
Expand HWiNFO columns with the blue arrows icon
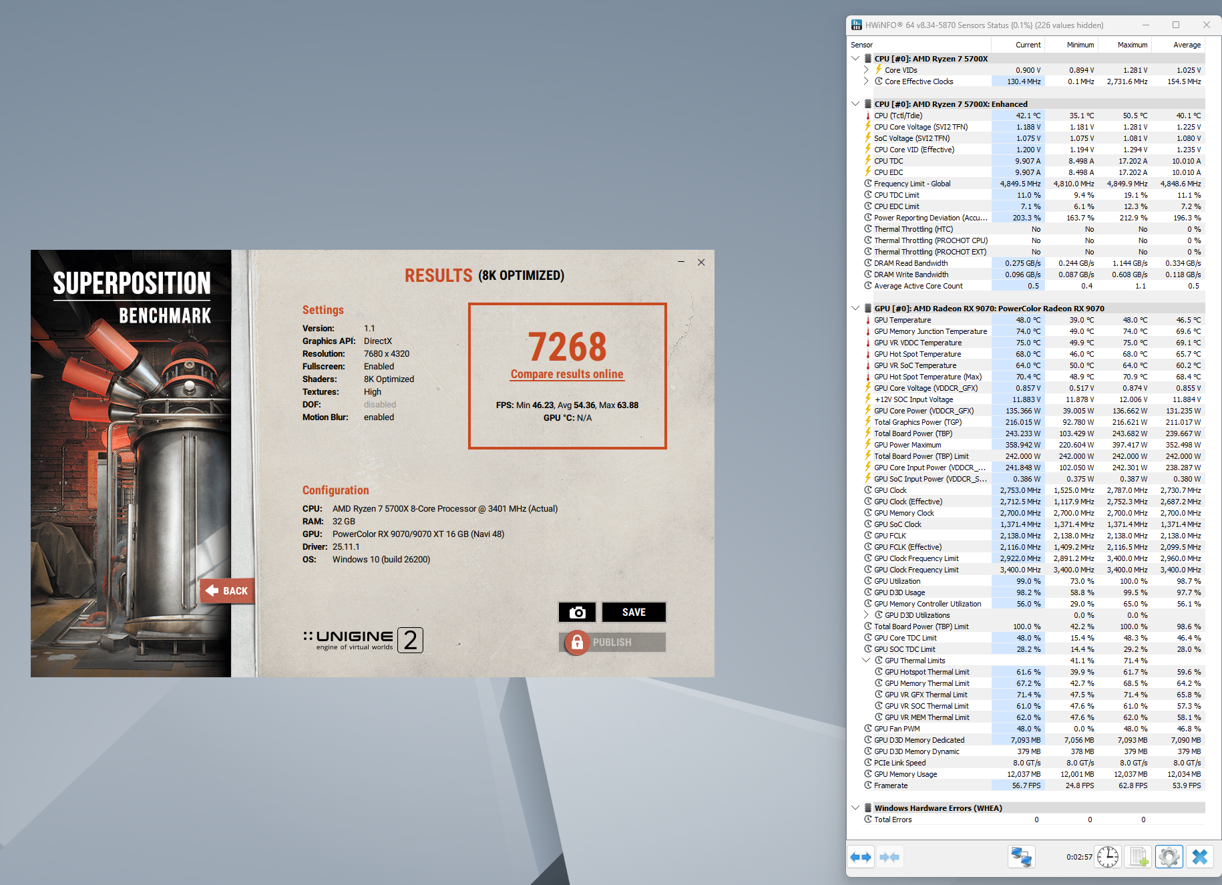click(x=861, y=857)
